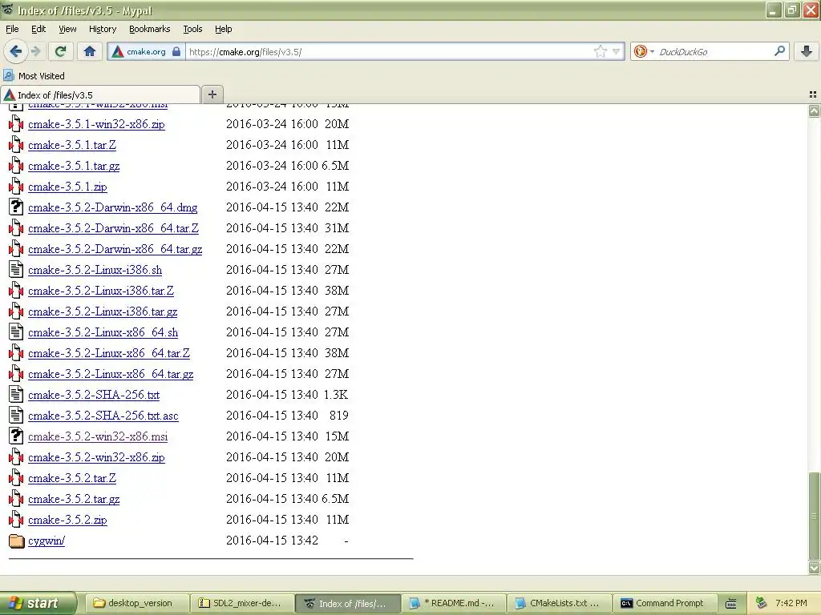Open the Edit menu
This screenshot has width=821, height=615.
tap(38, 29)
